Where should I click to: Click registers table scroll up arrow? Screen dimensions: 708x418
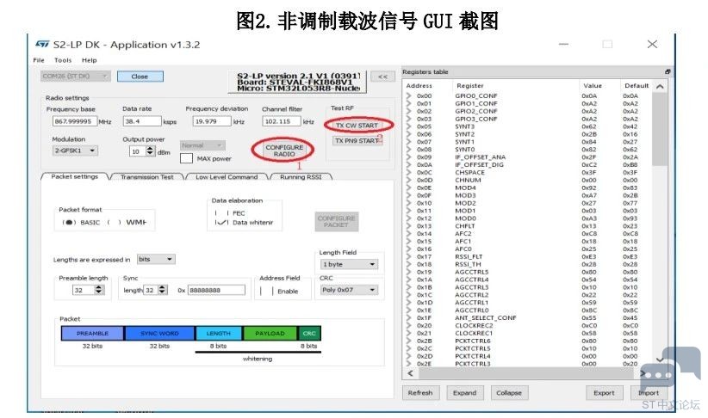(x=660, y=86)
